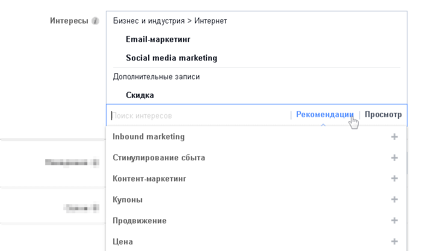
Task: Click the selected Social media marketing interest
Action: click(172, 58)
